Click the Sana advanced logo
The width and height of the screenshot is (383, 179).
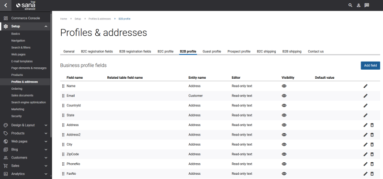point(26,5)
